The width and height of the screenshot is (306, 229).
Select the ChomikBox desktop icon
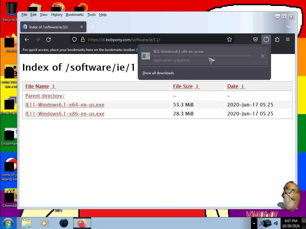(x=10, y=198)
